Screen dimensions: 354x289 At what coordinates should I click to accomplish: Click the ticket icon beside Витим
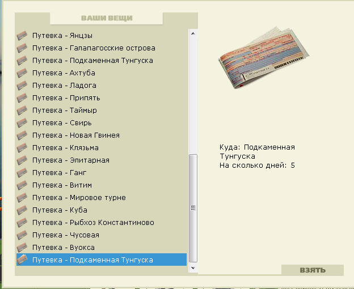click(x=22, y=185)
